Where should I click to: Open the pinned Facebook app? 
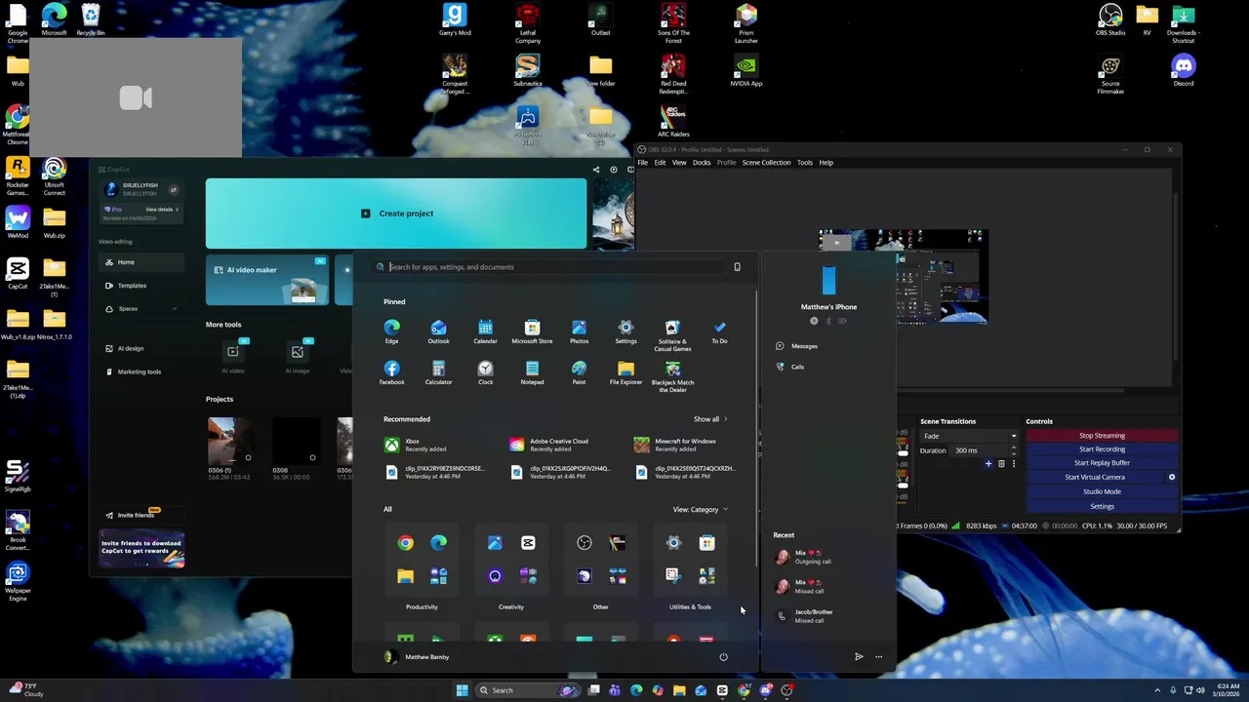391,372
